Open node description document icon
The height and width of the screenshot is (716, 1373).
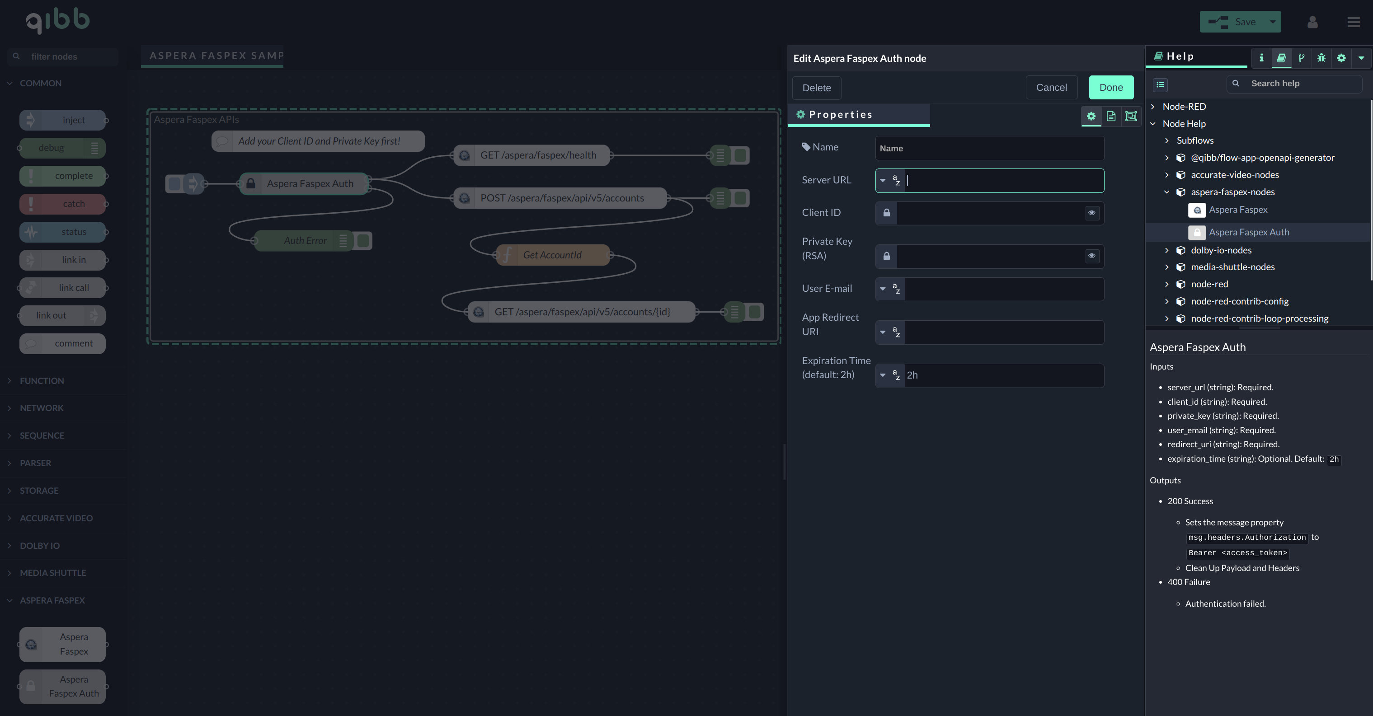point(1111,116)
